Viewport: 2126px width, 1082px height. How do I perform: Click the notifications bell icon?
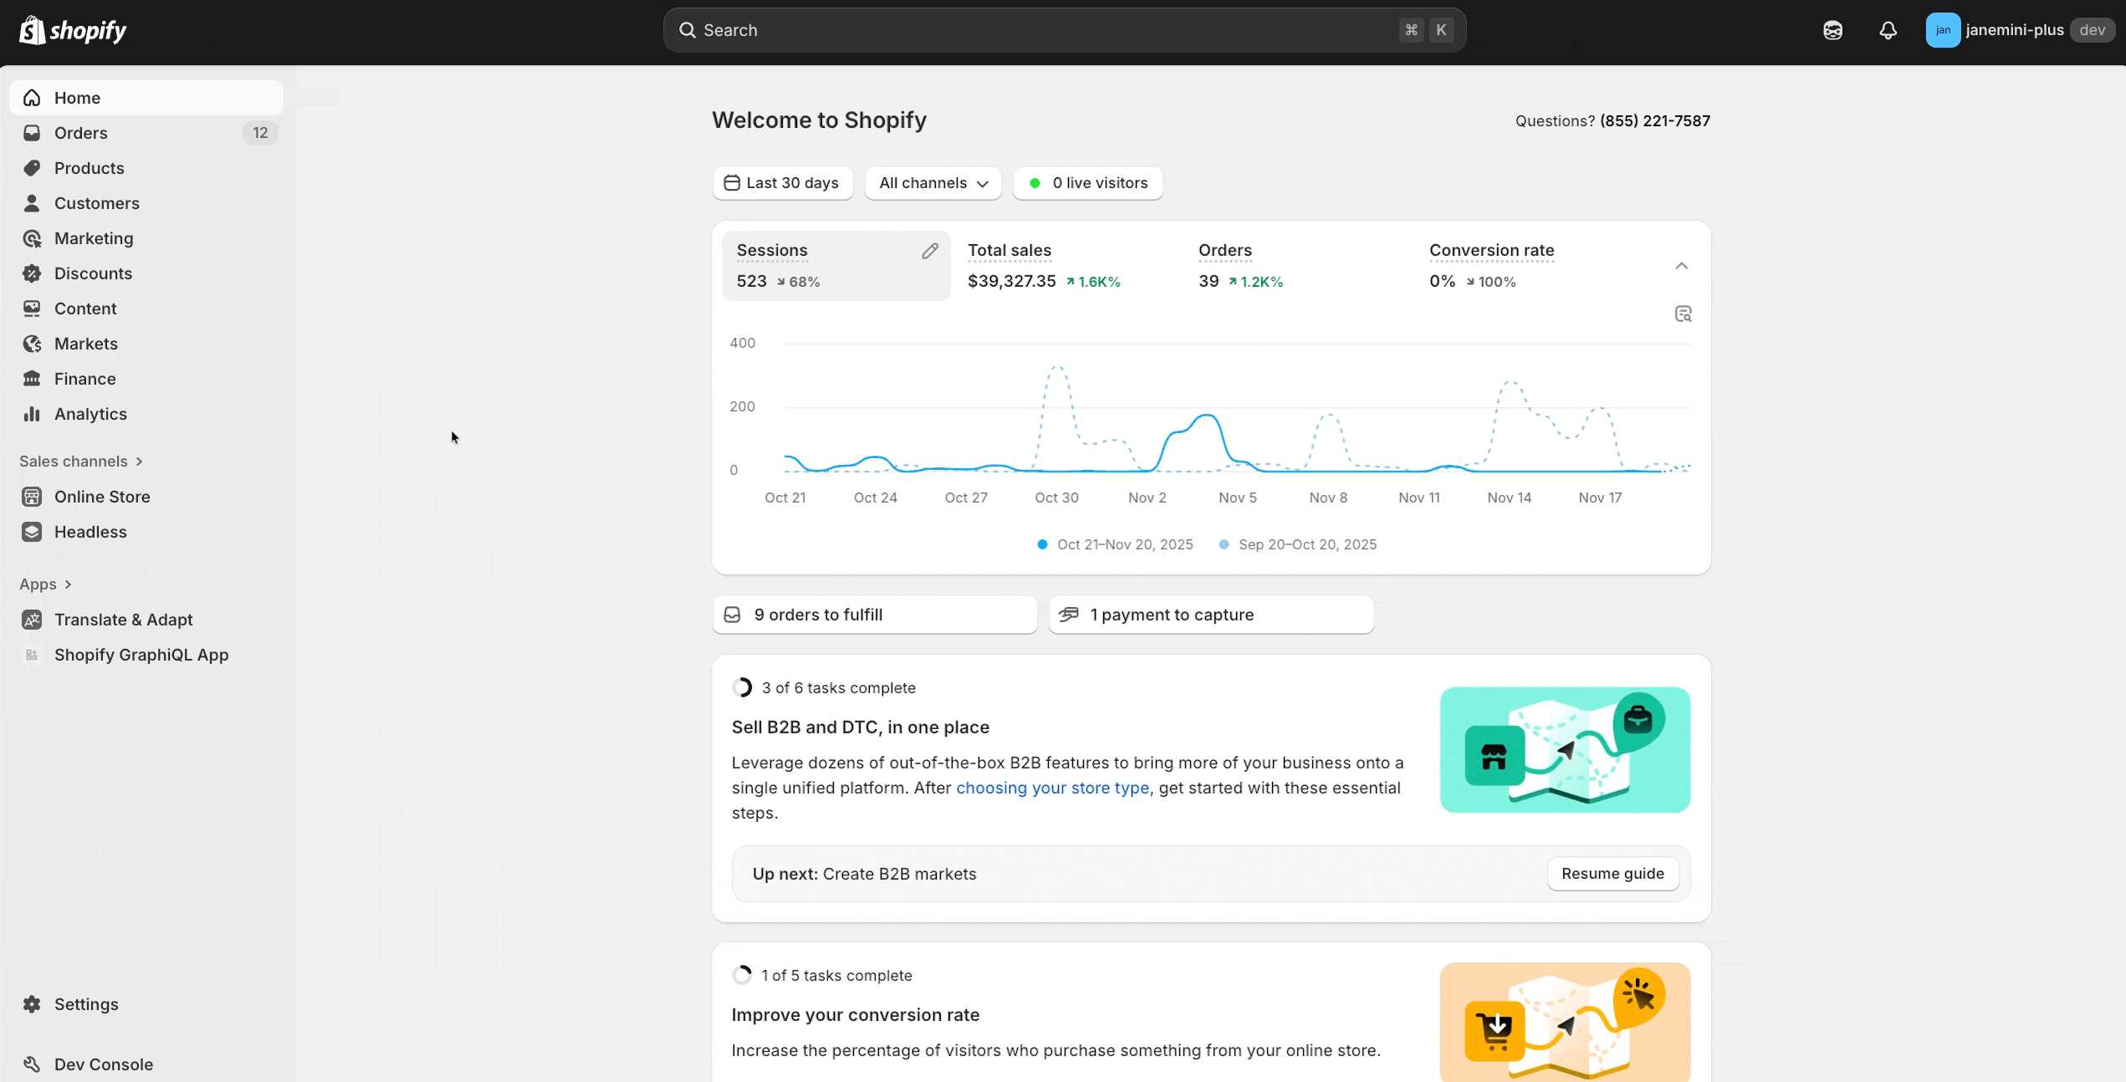1888,31
